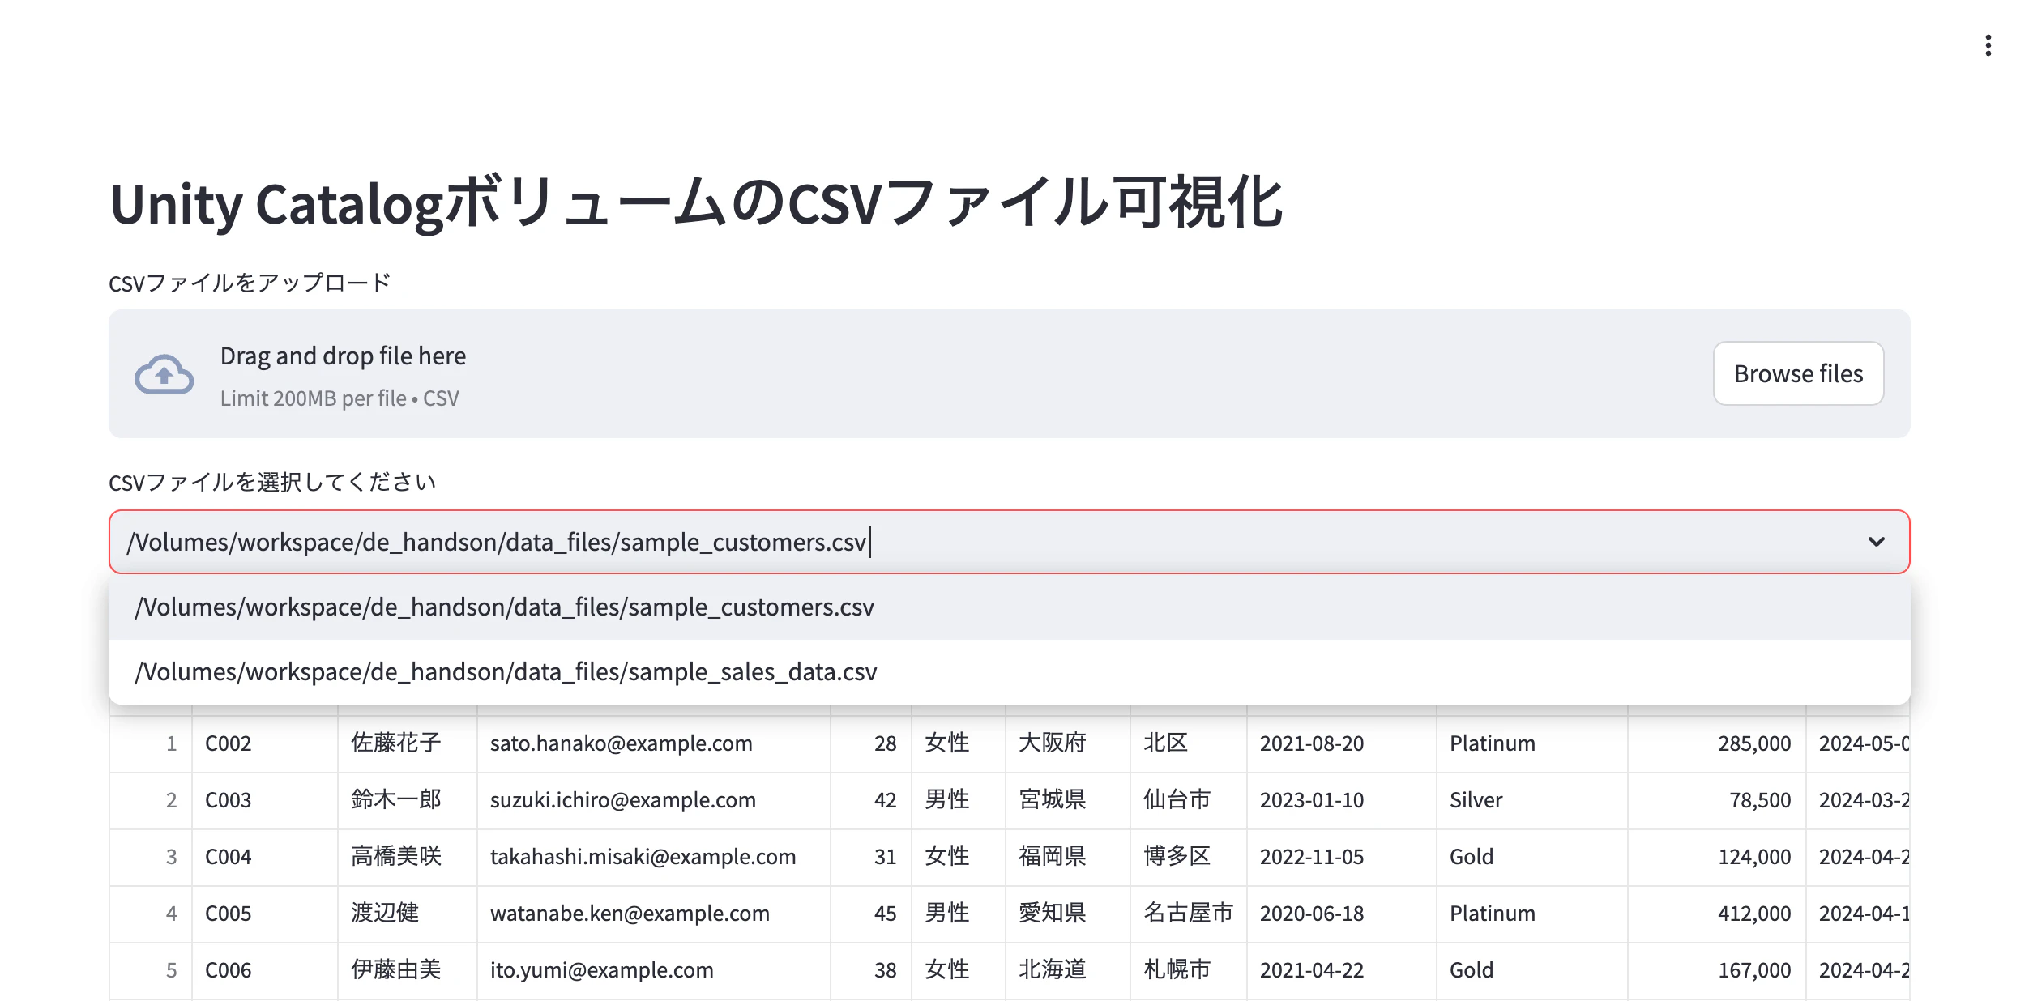Open the three-dot app menu
The width and height of the screenshot is (2029, 1001).
point(1988,45)
